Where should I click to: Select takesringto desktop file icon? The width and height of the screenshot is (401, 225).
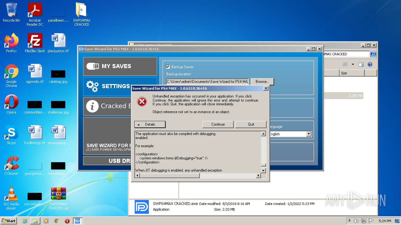pos(58,168)
